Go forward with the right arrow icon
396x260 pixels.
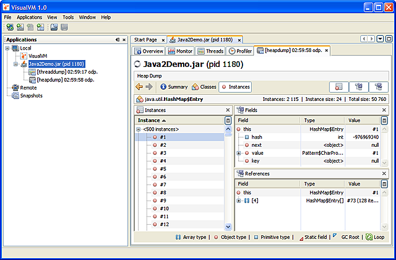149,87
